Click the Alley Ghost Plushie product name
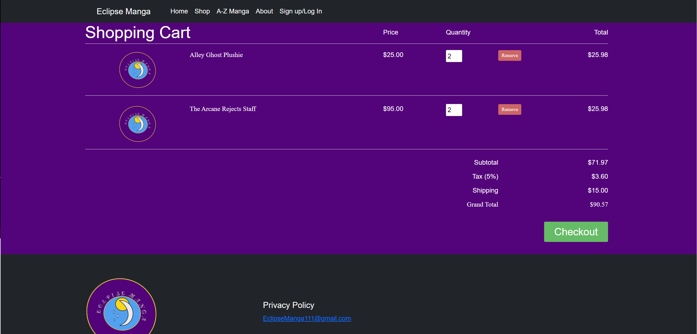Screen dimensions: 697x334 coord(216,55)
